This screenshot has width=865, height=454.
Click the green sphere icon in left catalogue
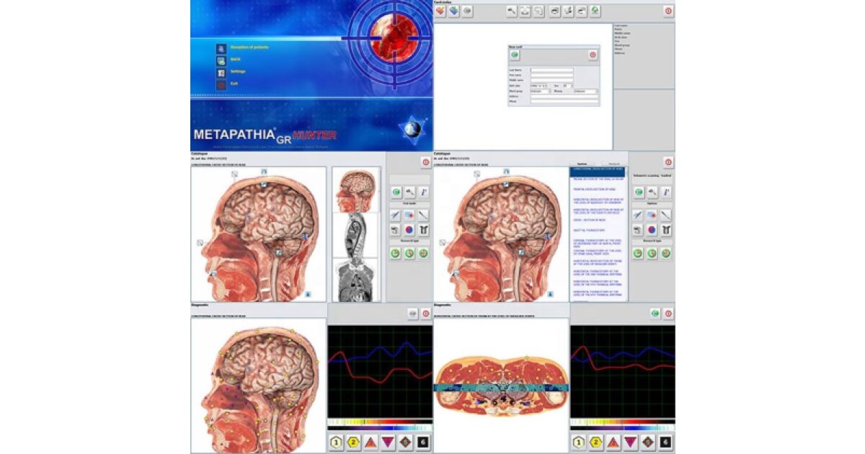coord(396,192)
